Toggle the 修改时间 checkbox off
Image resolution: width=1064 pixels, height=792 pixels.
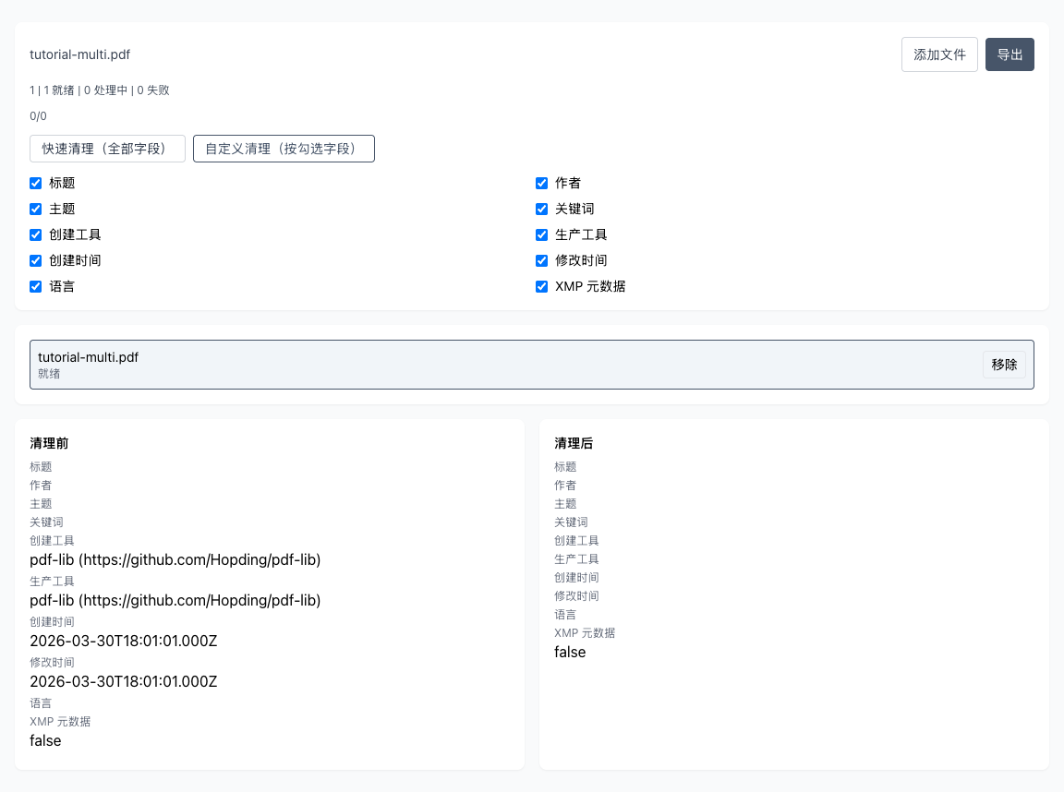(x=541, y=260)
